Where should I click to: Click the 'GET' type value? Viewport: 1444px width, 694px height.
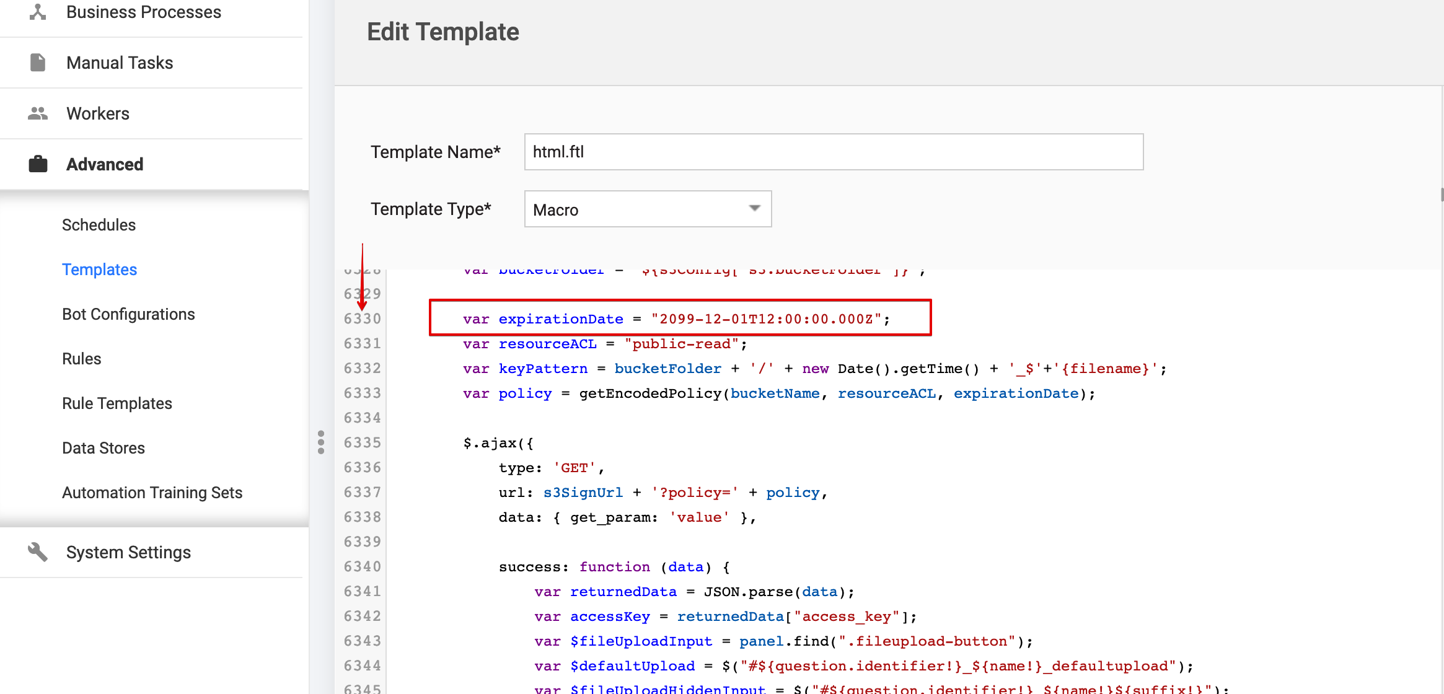tap(575, 467)
